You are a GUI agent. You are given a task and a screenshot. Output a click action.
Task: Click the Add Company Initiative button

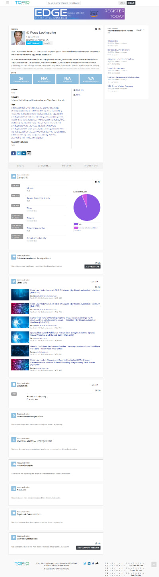[x=88, y=547]
